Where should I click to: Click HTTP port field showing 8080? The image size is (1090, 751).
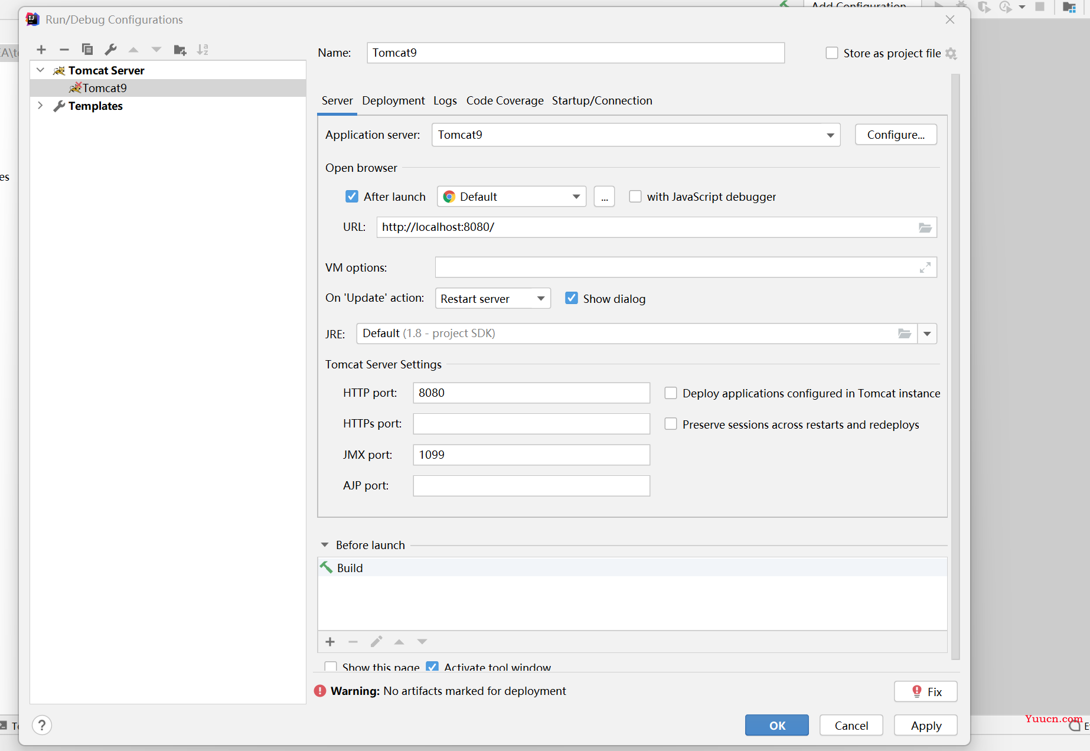(x=531, y=393)
